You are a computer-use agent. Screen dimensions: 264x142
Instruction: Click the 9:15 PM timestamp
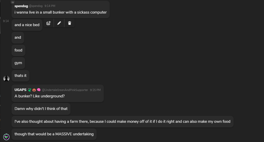pos(95,90)
